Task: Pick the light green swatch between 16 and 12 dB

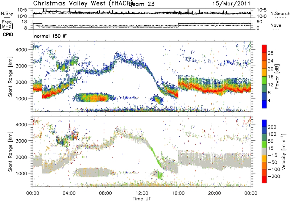Action: pos(264,81)
